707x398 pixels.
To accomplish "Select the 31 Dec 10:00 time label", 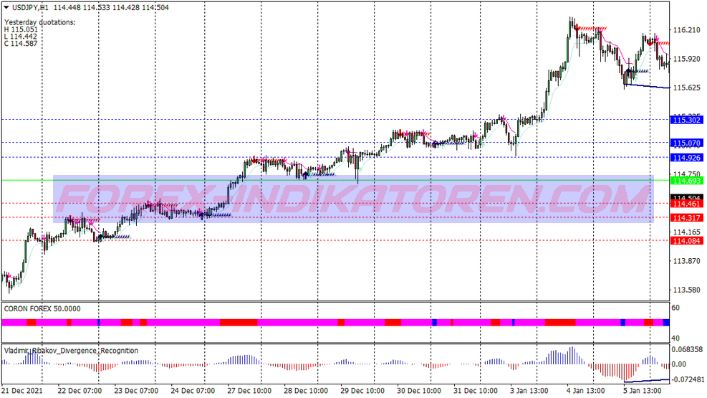I will [x=475, y=391].
